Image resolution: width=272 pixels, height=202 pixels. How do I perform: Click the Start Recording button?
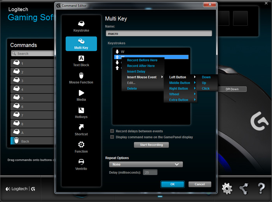tap(151, 145)
